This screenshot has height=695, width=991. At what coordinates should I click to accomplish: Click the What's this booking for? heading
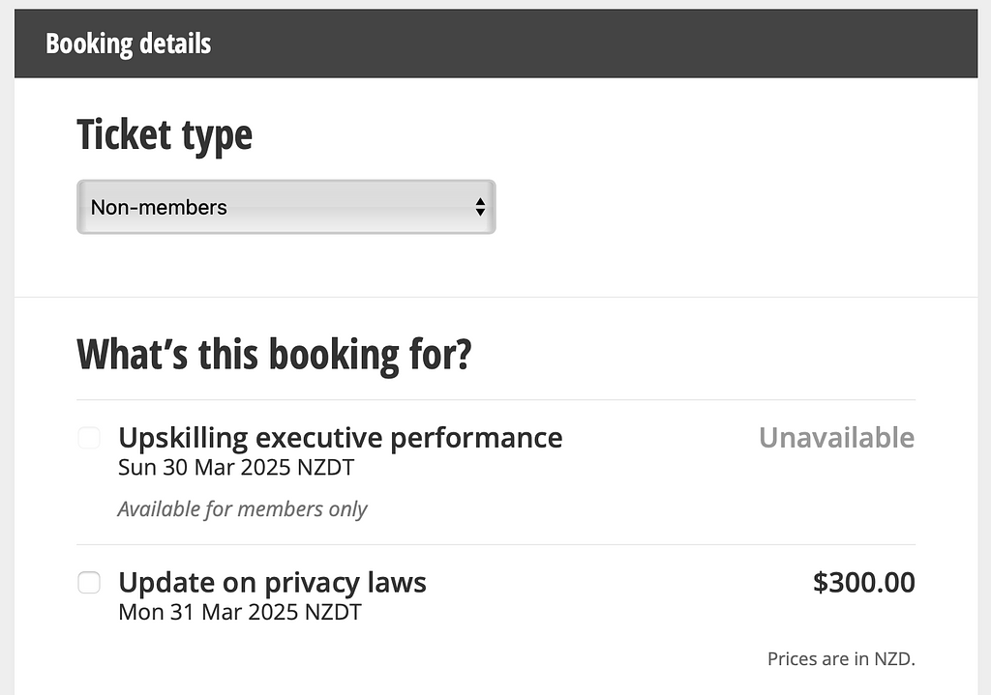[x=274, y=355]
